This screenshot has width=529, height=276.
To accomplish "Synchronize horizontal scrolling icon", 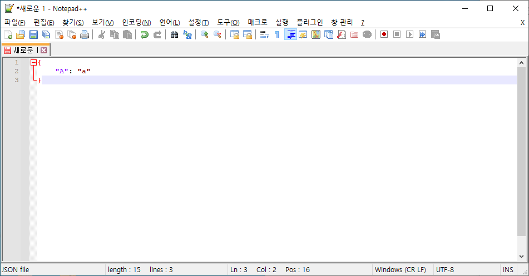I will 248,34.
